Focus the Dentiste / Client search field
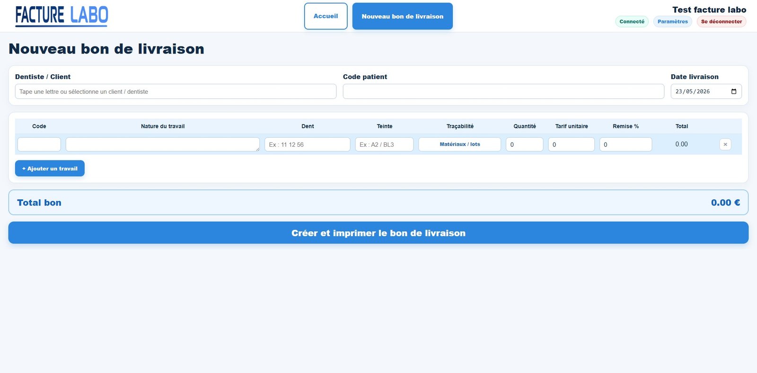Screen dimensions: 757x373 [x=176, y=91]
